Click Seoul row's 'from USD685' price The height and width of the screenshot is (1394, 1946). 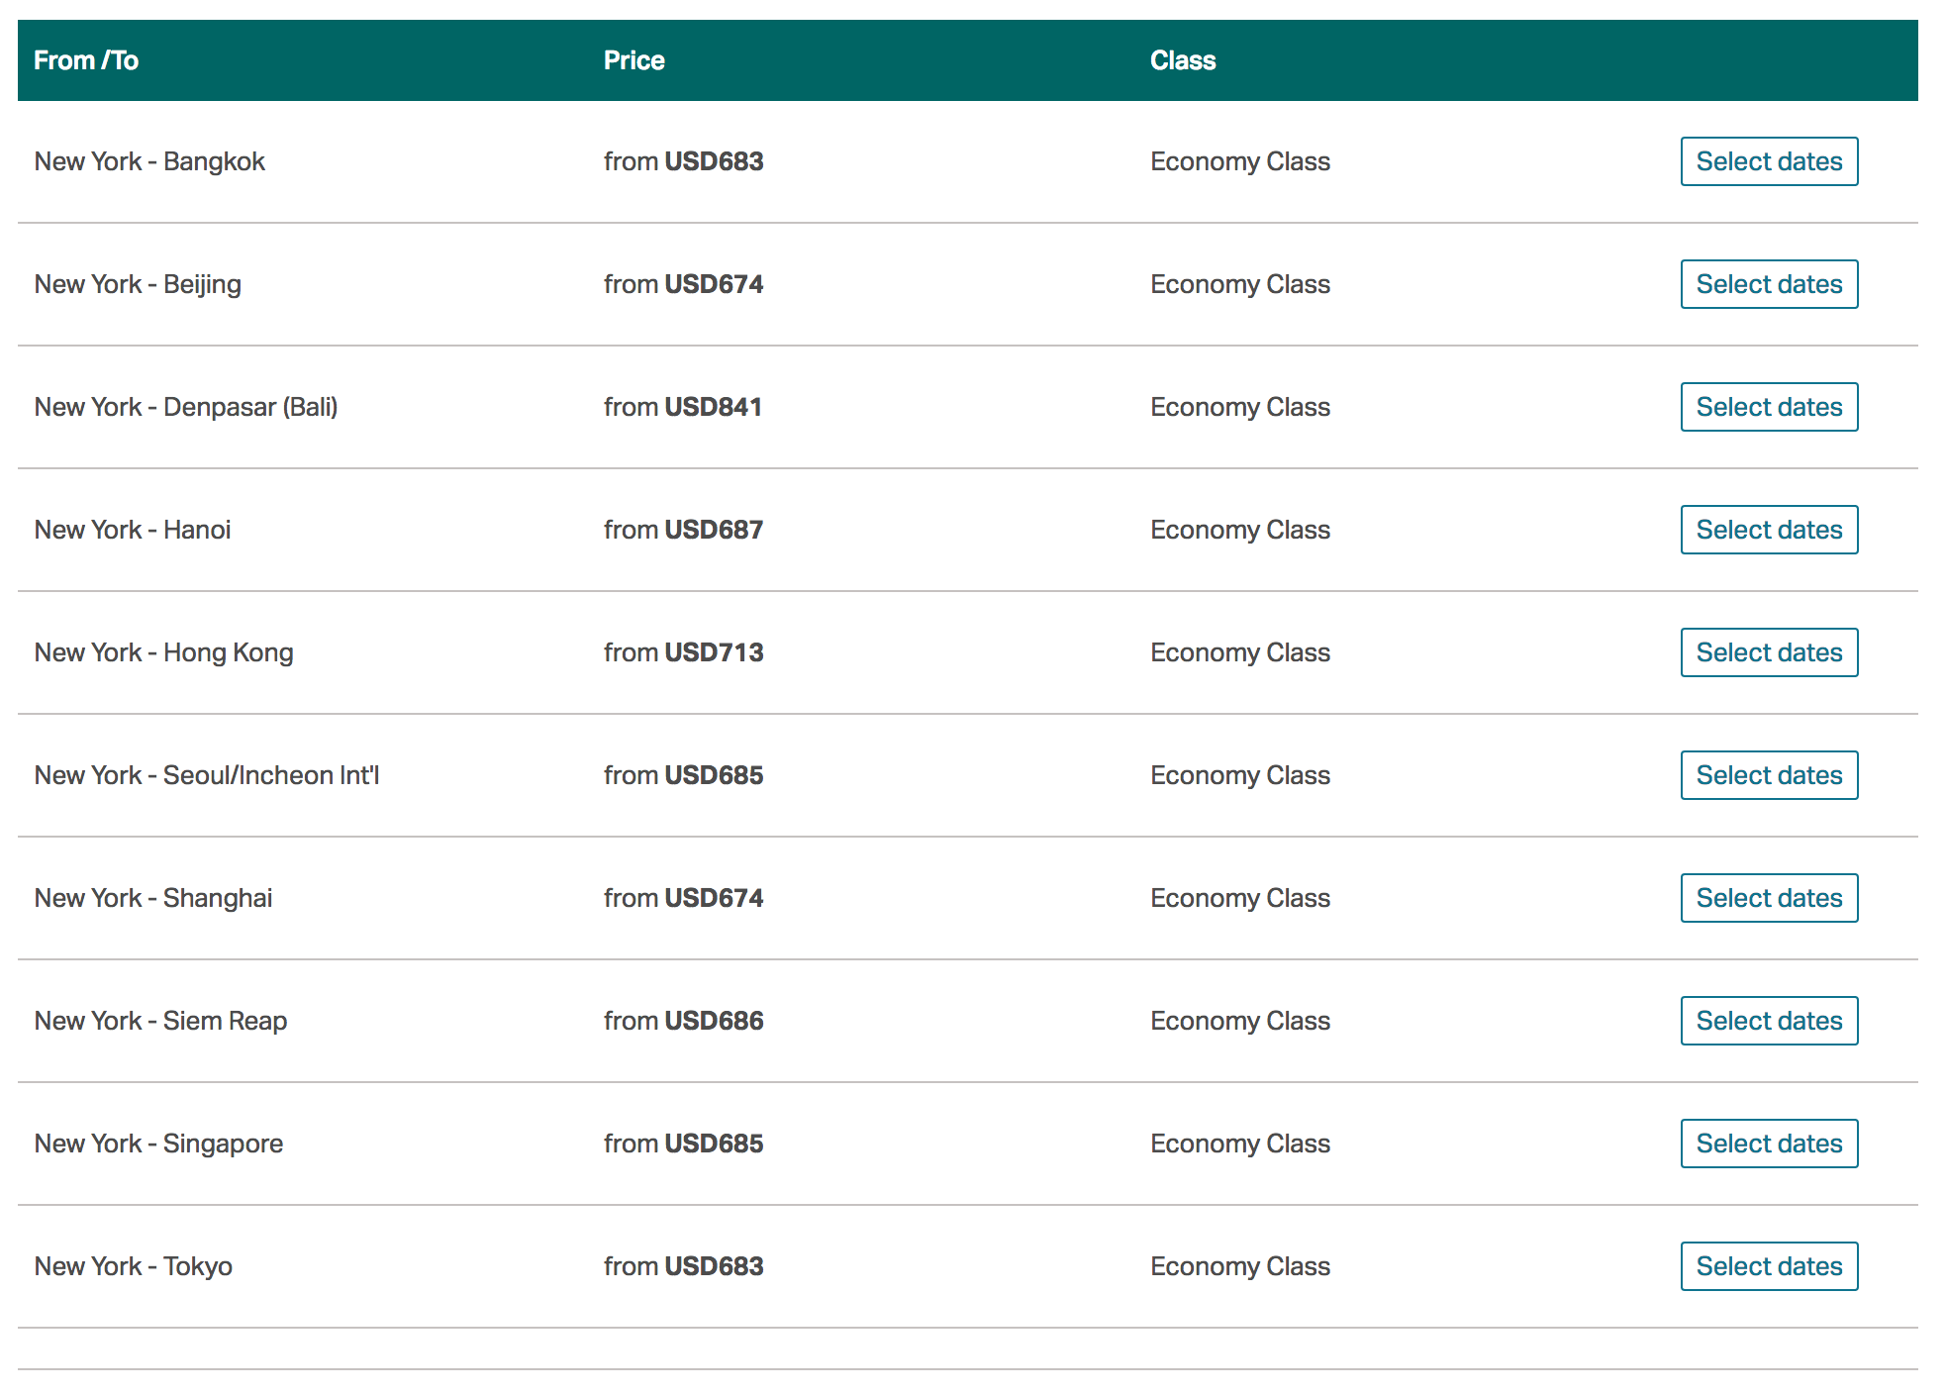point(684,775)
